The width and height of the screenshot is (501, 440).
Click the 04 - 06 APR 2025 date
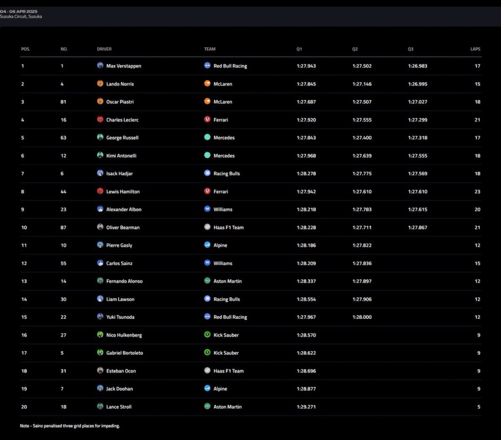click(x=19, y=11)
